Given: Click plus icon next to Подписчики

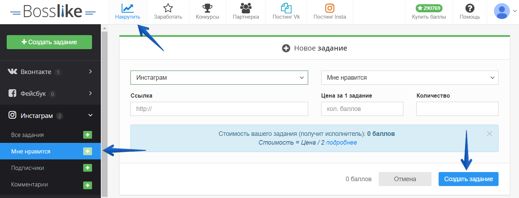Looking at the screenshot, I should (x=87, y=168).
